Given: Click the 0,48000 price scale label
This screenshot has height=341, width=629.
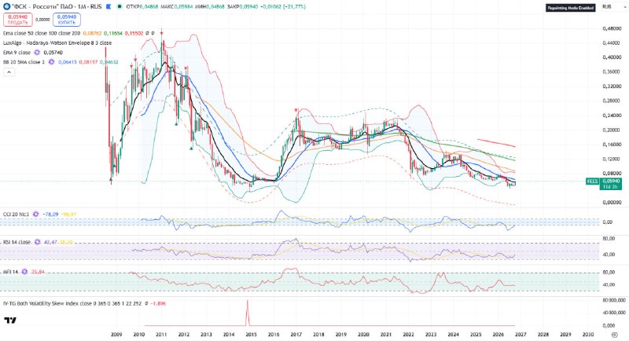Looking at the screenshot, I should 612,28.
